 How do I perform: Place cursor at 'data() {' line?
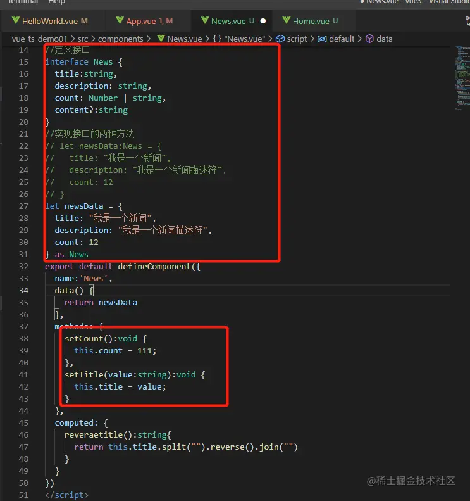tap(74, 291)
